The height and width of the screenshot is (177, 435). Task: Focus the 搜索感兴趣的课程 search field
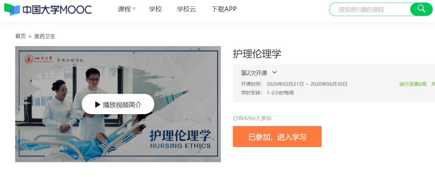pos(370,9)
